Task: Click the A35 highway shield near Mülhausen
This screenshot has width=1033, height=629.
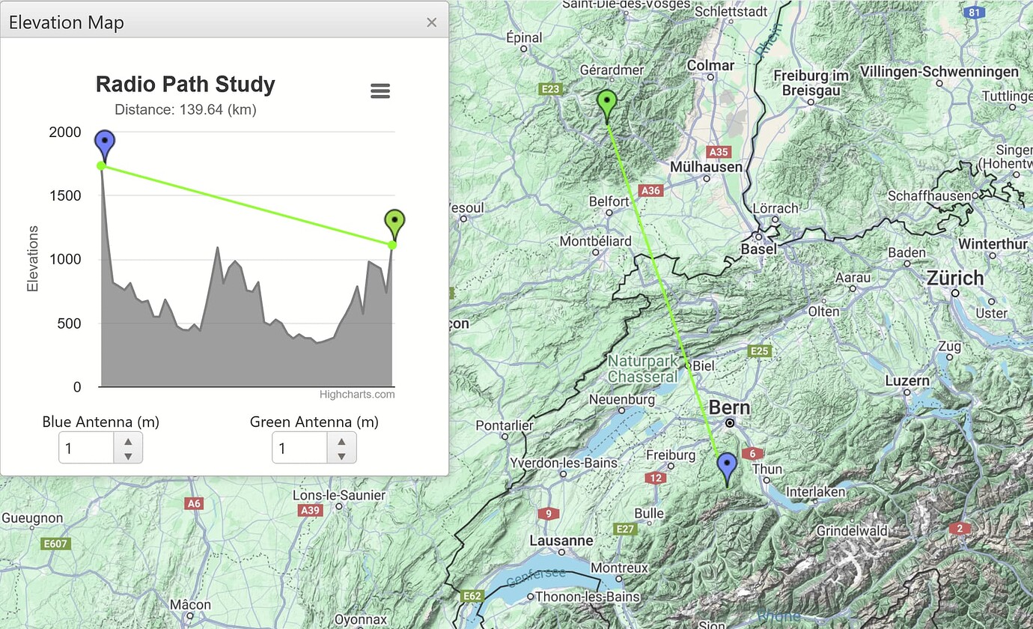Action: [x=718, y=152]
